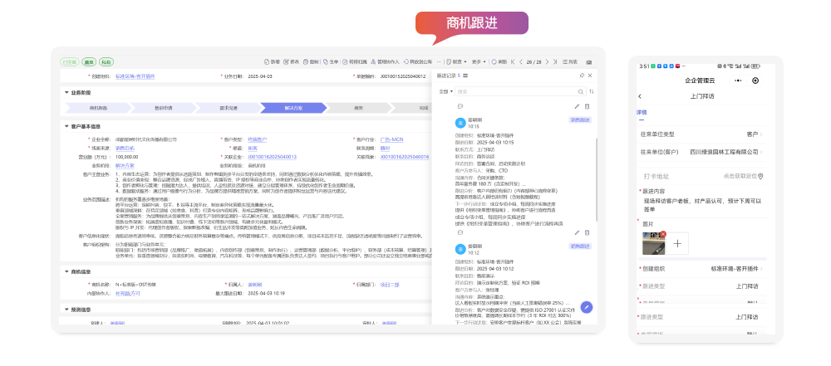The height and width of the screenshot is (366, 831).
Task: Click the blue floating edit button
Action: tap(586, 307)
